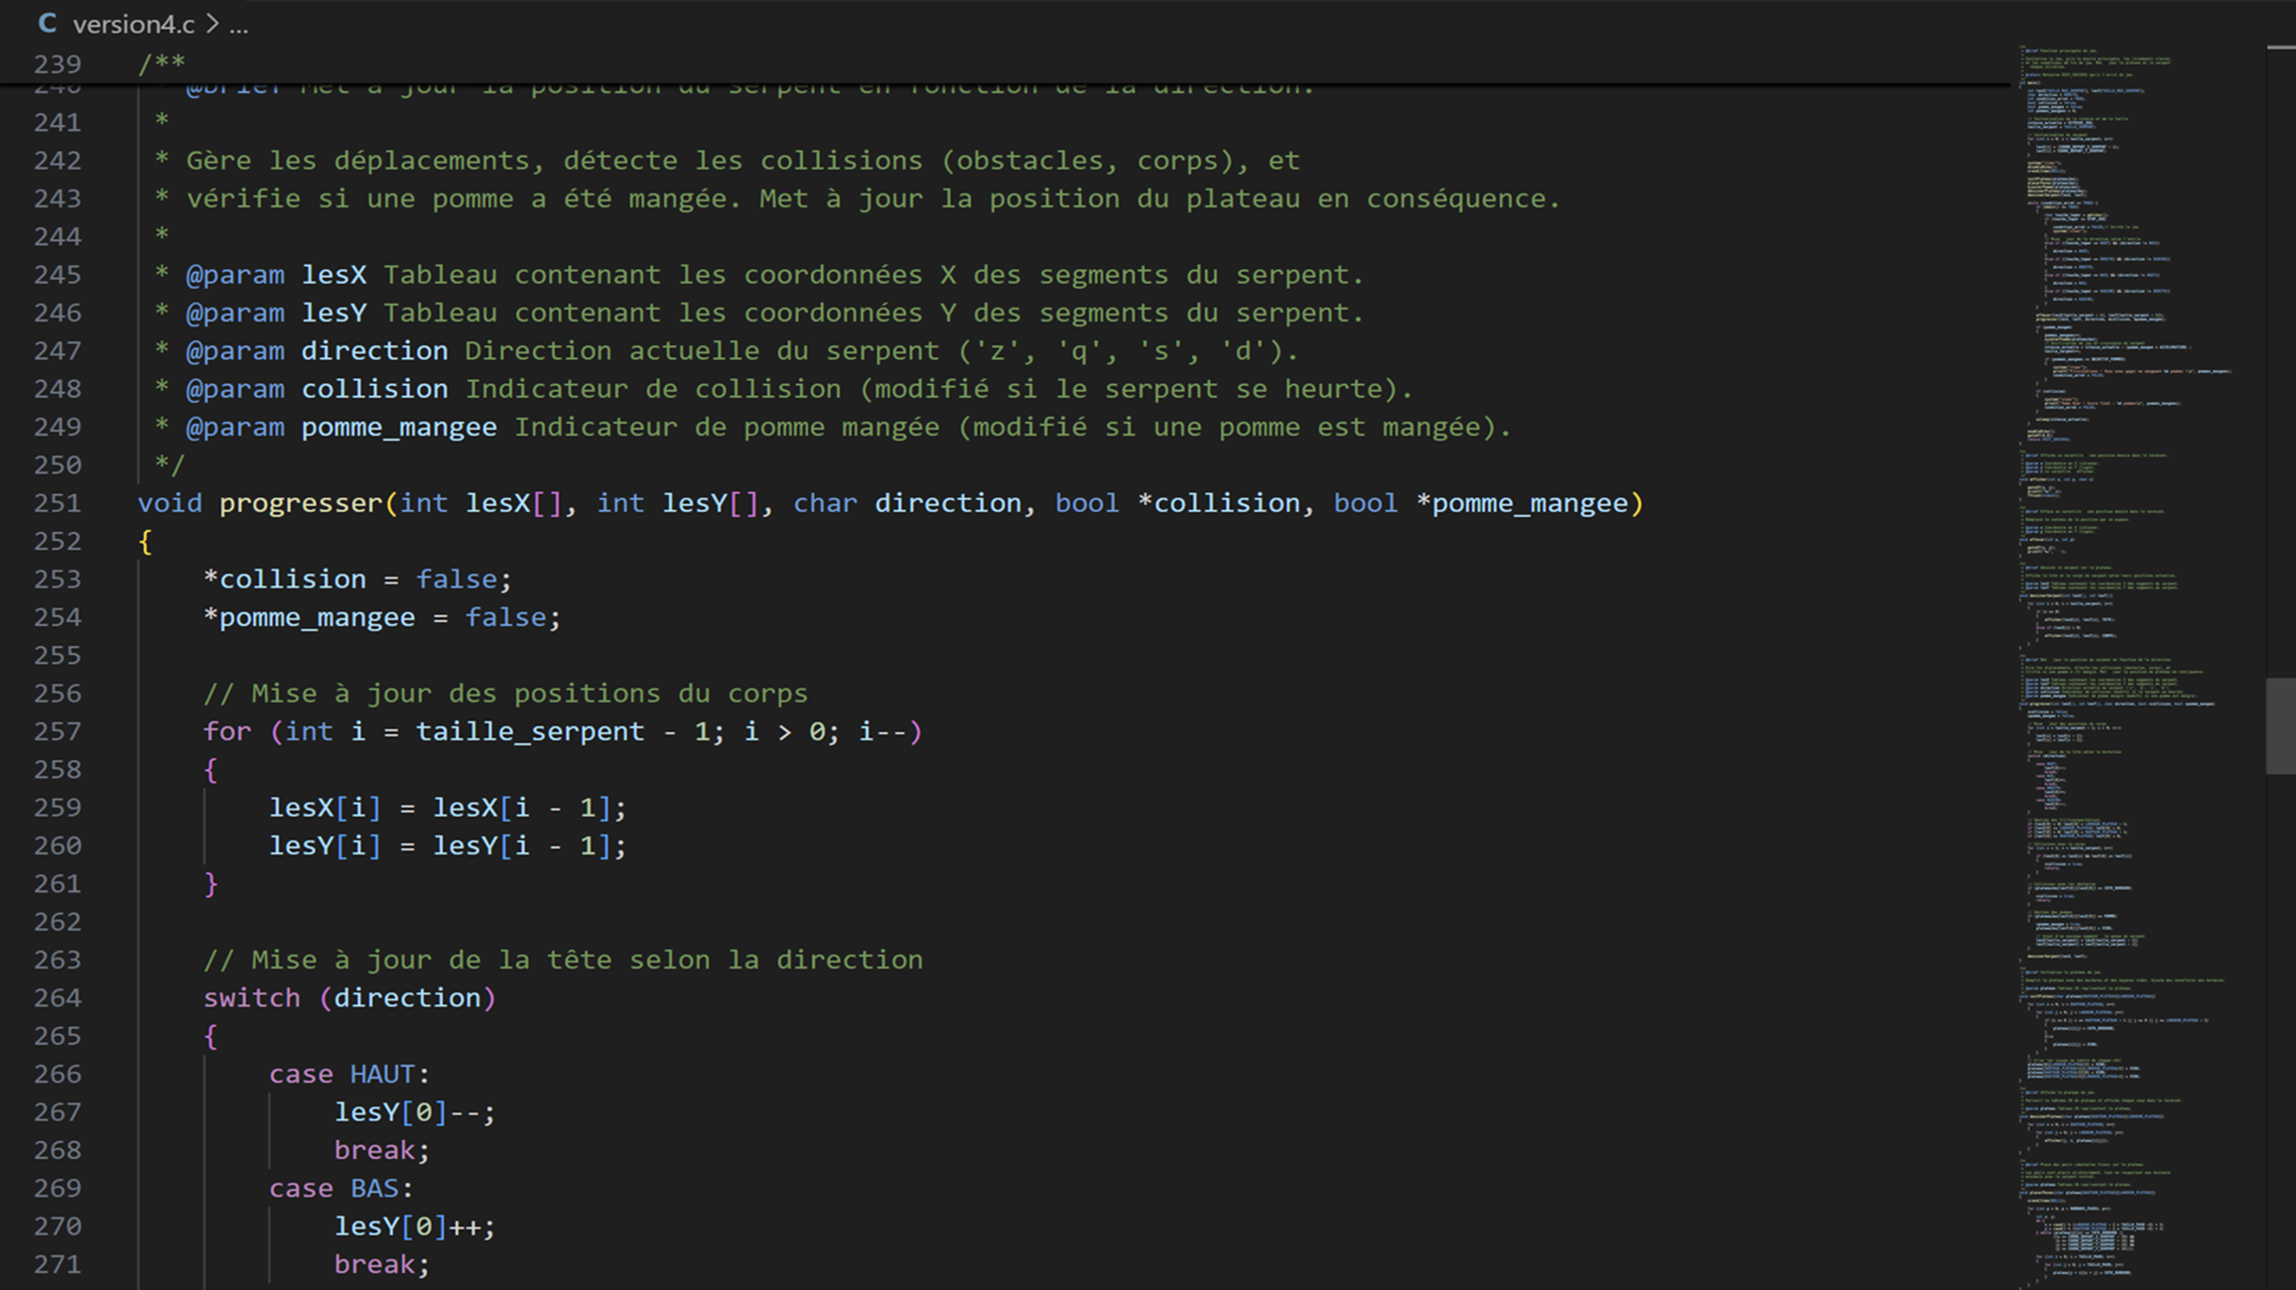Click the C file icon in breadcrumb
This screenshot has width=2296, height=1290.
[47, 24]
